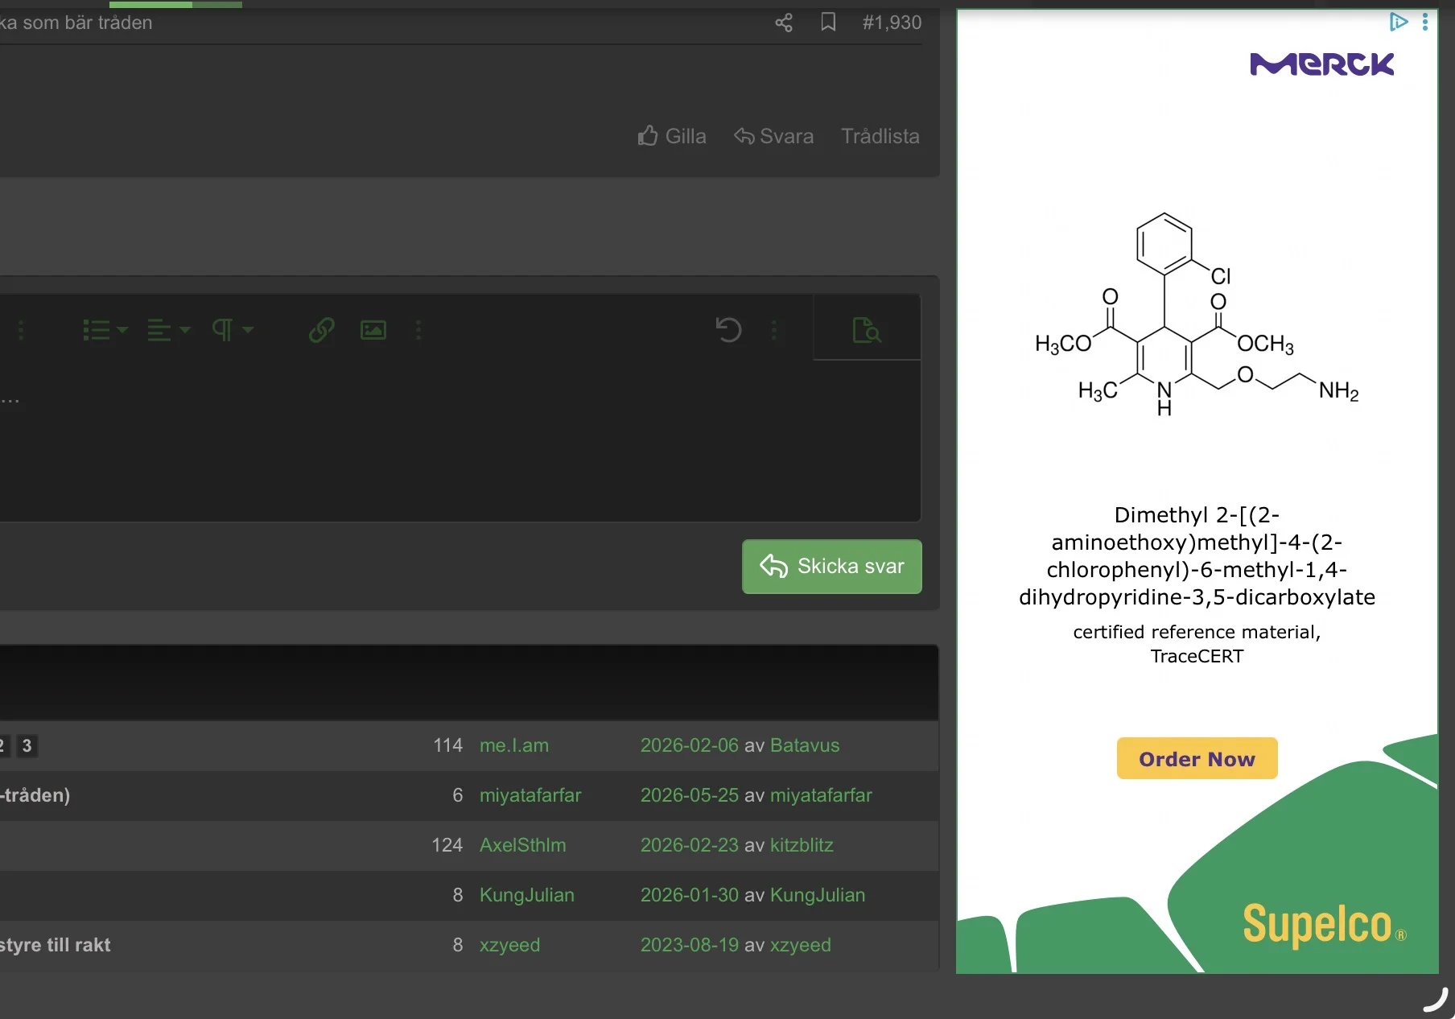Insert a link in the editor

322,330
